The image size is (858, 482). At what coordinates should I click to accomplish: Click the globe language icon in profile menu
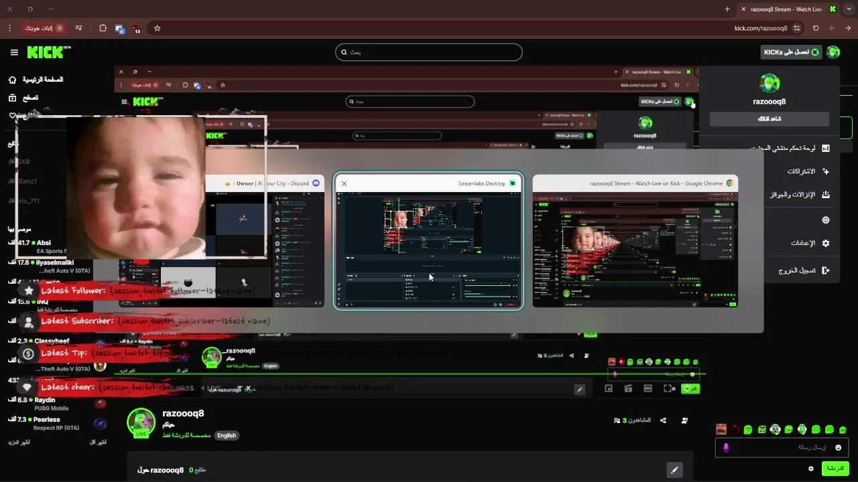[826, 220]
